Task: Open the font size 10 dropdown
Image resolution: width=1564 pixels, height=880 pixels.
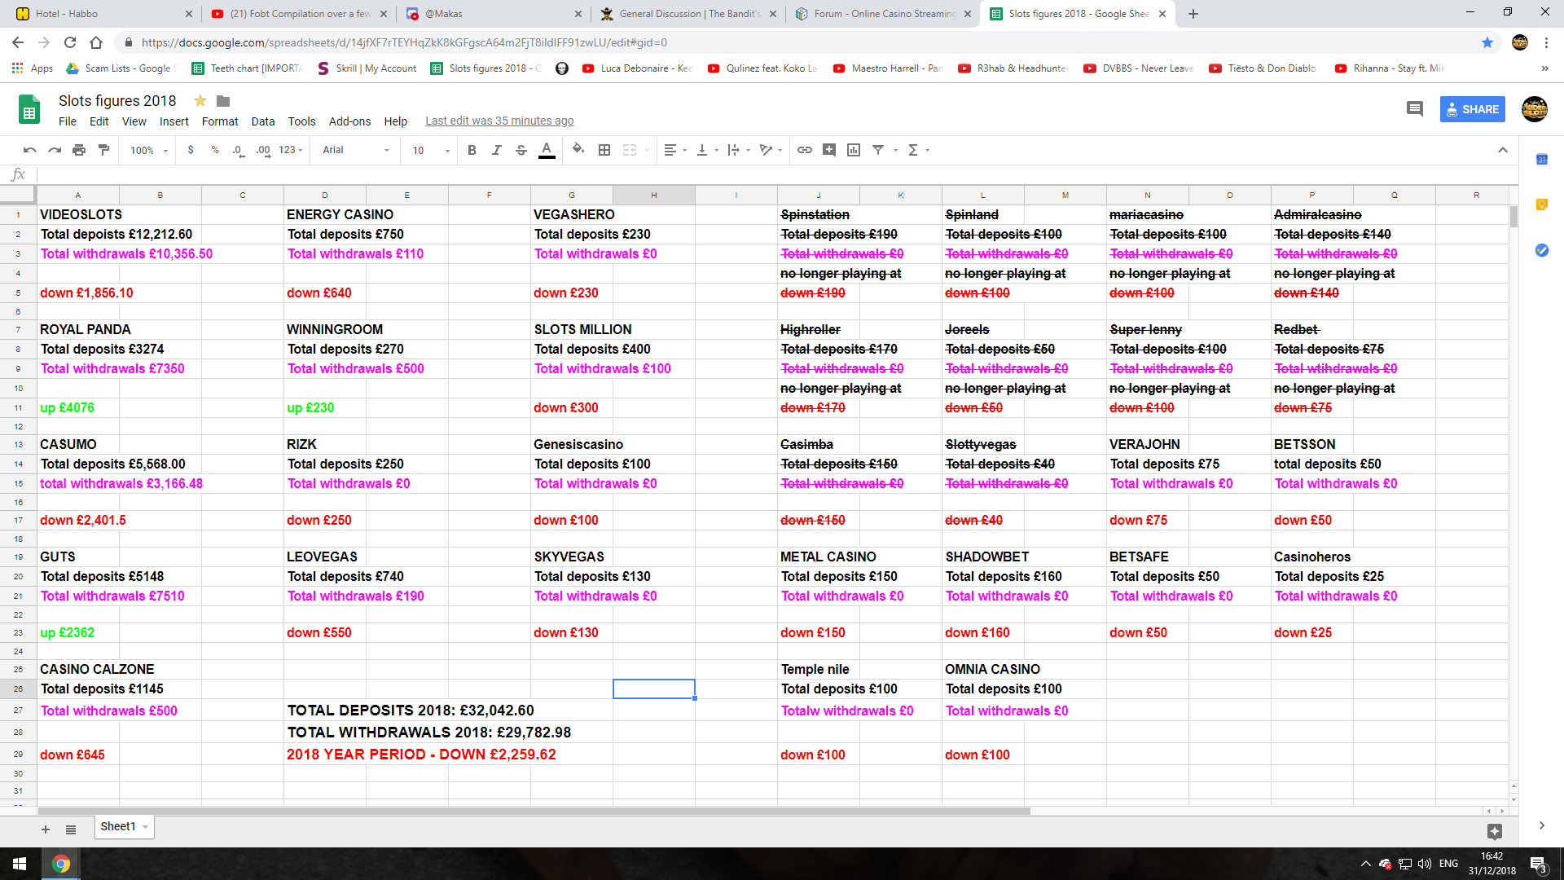Action: [x=431, y=150]
